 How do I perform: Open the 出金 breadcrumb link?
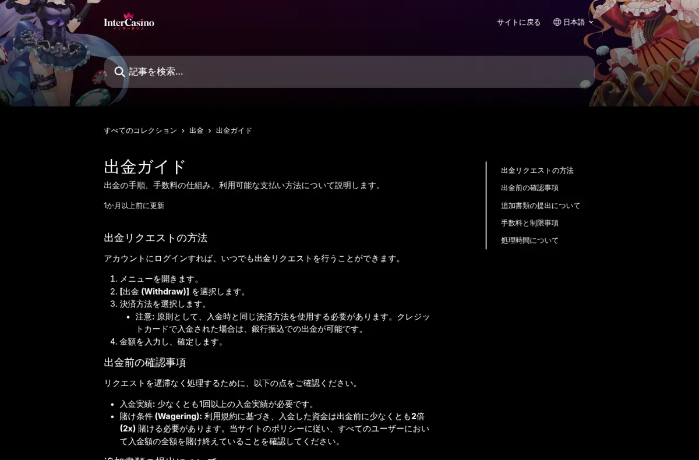tap(196, 130)
